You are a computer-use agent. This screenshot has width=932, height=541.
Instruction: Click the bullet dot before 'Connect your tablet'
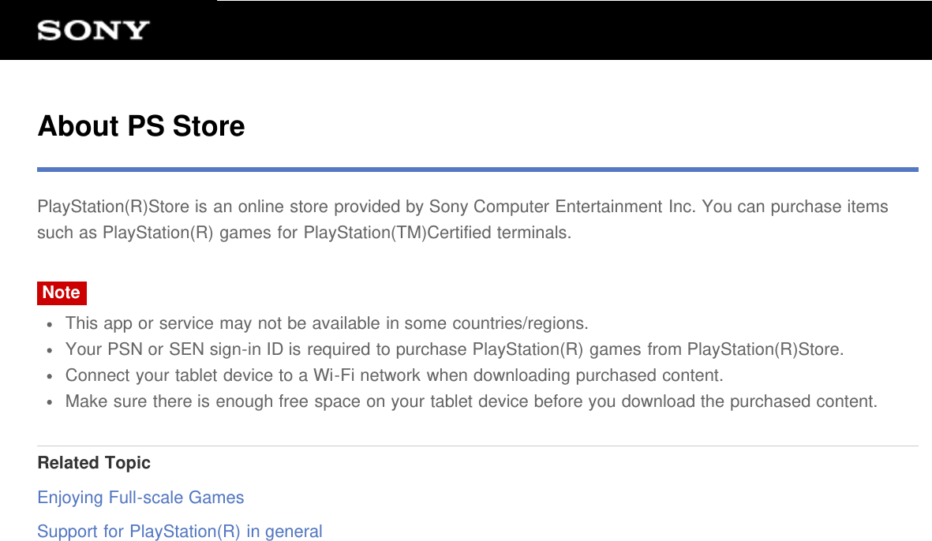(x=50, y=376)
